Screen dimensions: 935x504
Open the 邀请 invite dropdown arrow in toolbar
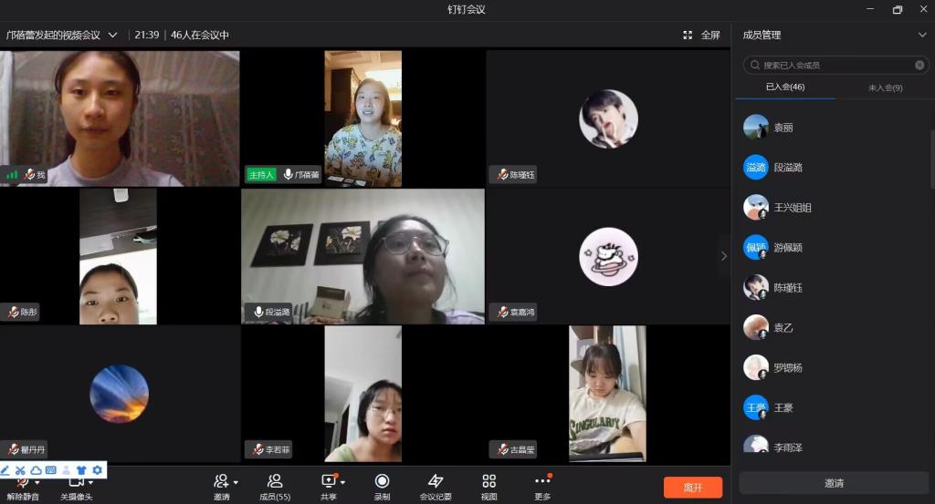point(236,482)
